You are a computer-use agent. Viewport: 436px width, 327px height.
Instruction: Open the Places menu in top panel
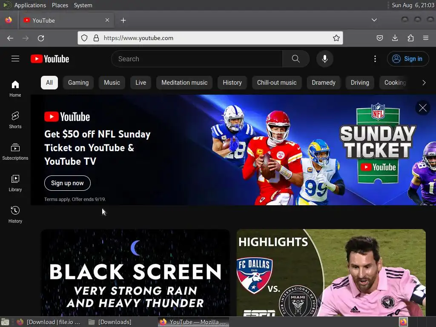click(x=60, y=5)
